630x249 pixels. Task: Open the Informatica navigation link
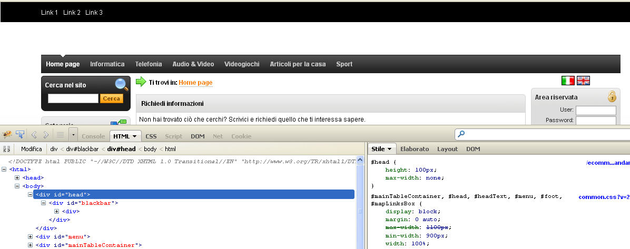pyautogui.click(x=107, y=64)
